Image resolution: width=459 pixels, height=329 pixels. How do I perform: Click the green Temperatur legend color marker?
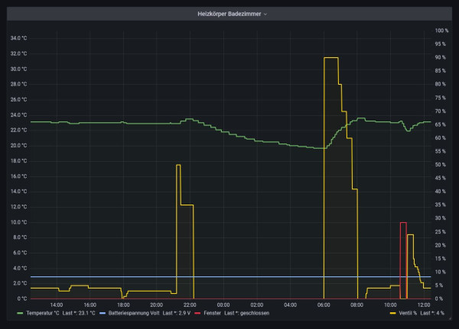click(21, 313)
